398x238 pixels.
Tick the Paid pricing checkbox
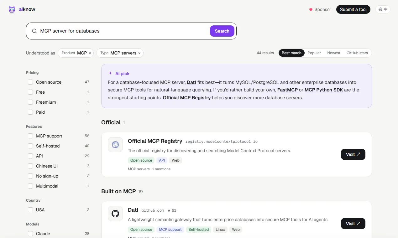[x=30, y=112]
